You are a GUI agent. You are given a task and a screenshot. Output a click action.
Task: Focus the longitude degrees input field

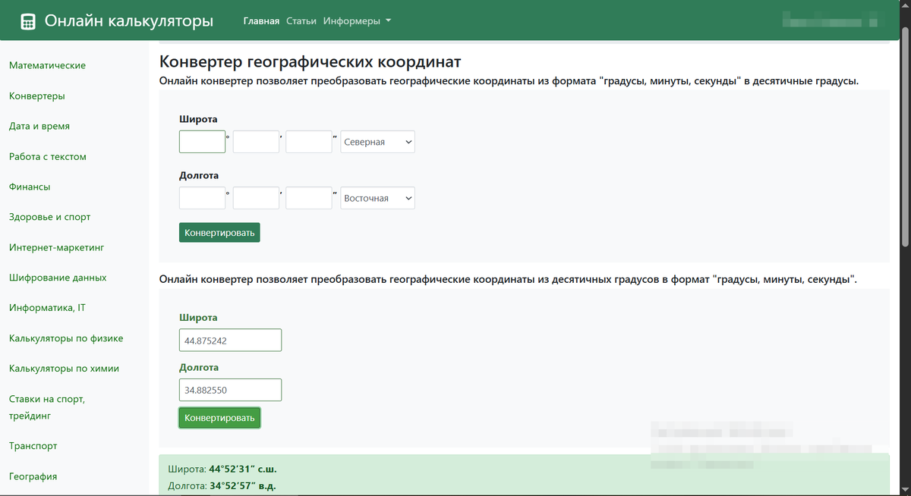[203, 198]
